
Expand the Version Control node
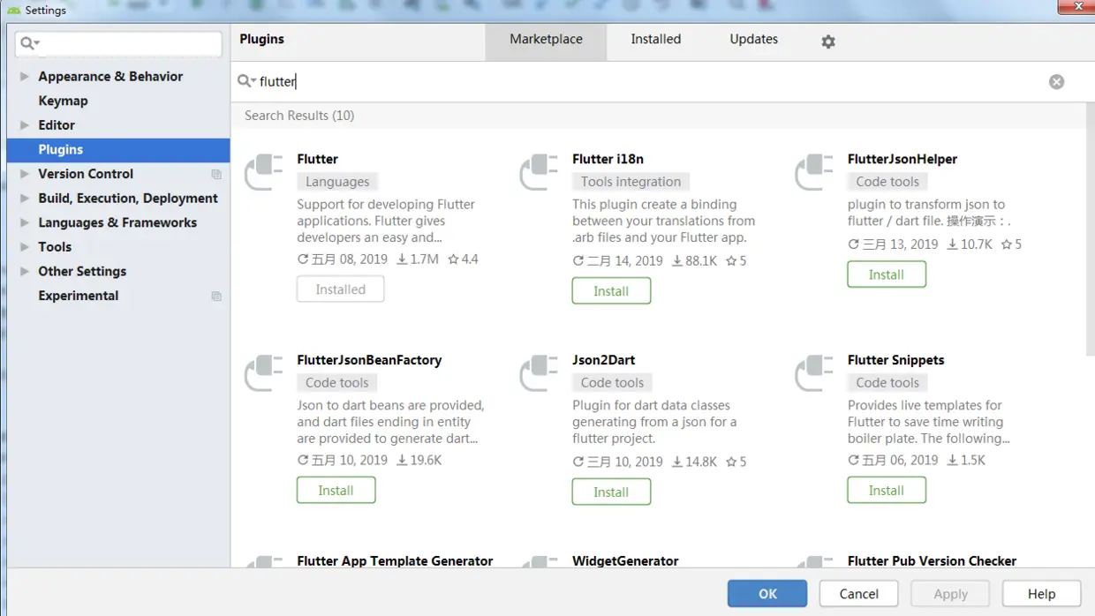[x=25, y=174]
